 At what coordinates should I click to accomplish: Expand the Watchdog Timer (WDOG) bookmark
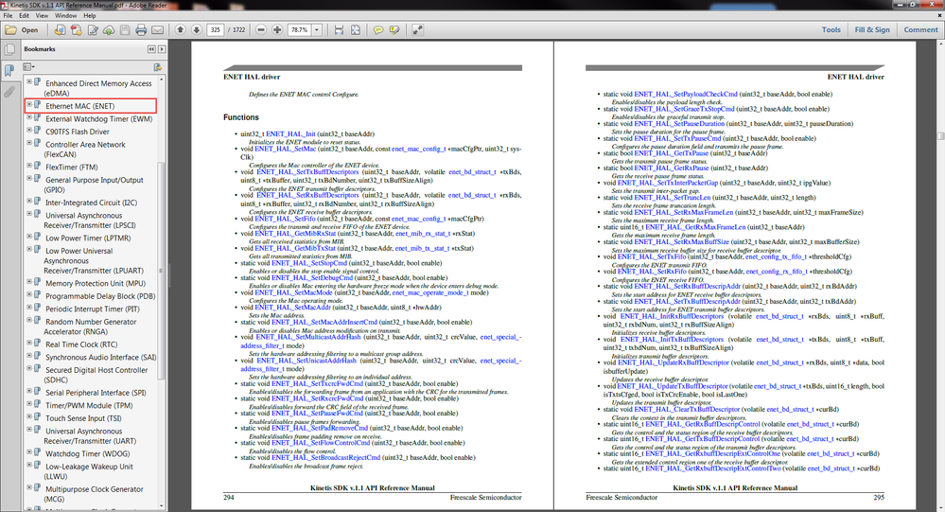(29, 451)
